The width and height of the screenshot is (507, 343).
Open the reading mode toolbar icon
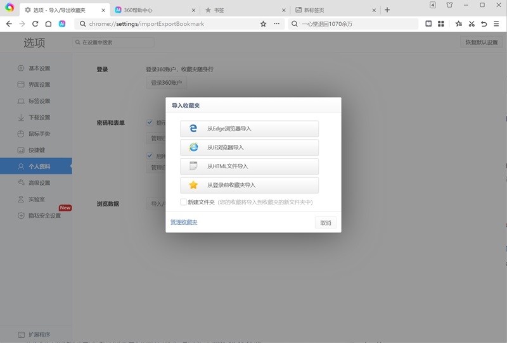[428, 23]
